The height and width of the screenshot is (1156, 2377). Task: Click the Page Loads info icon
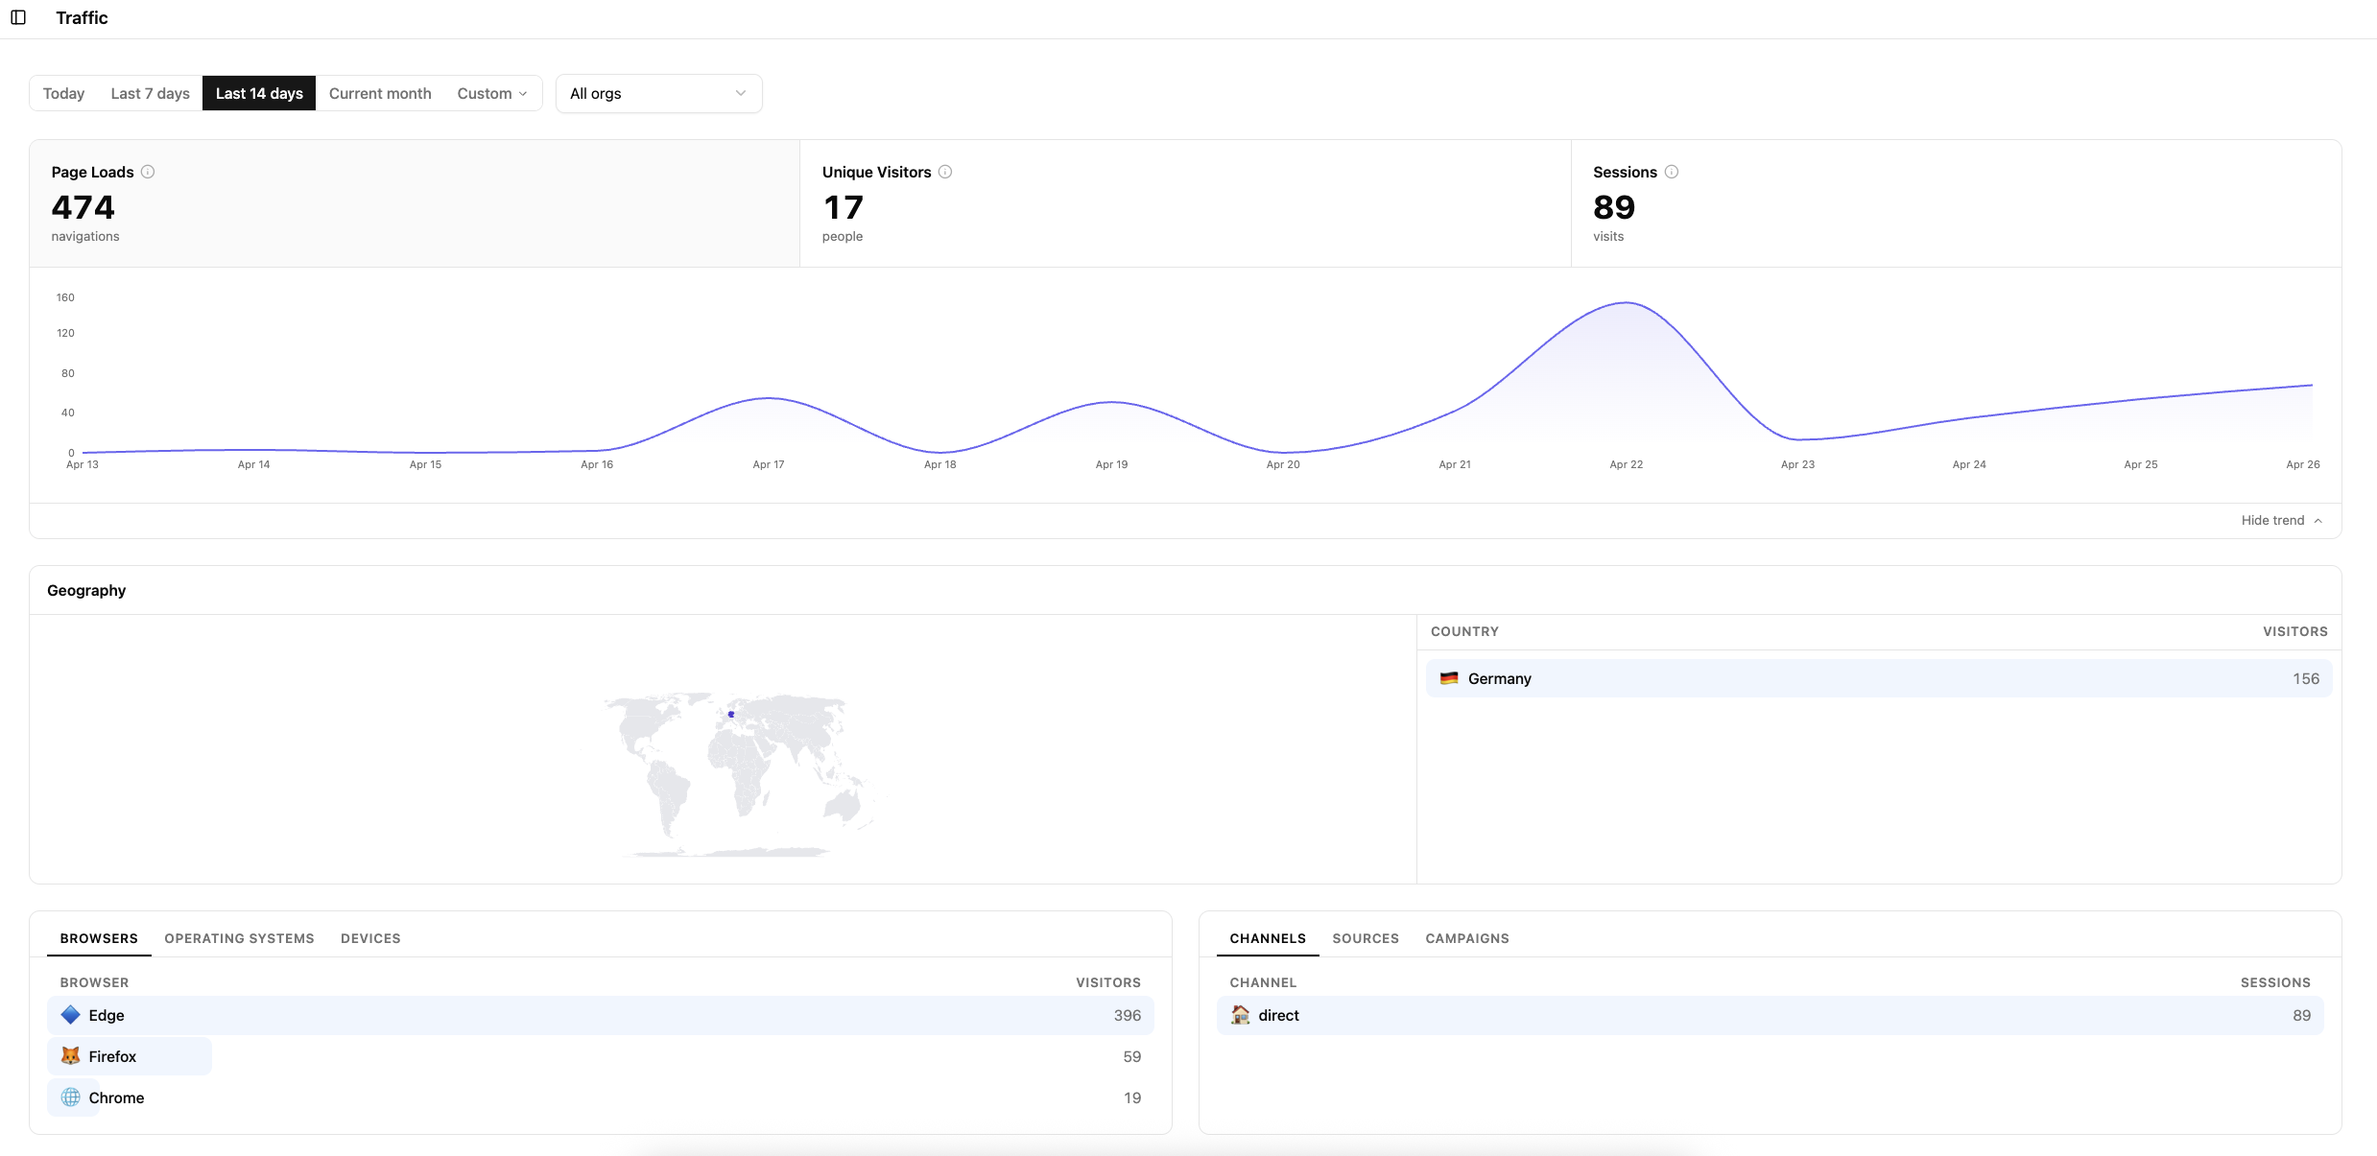149,172
